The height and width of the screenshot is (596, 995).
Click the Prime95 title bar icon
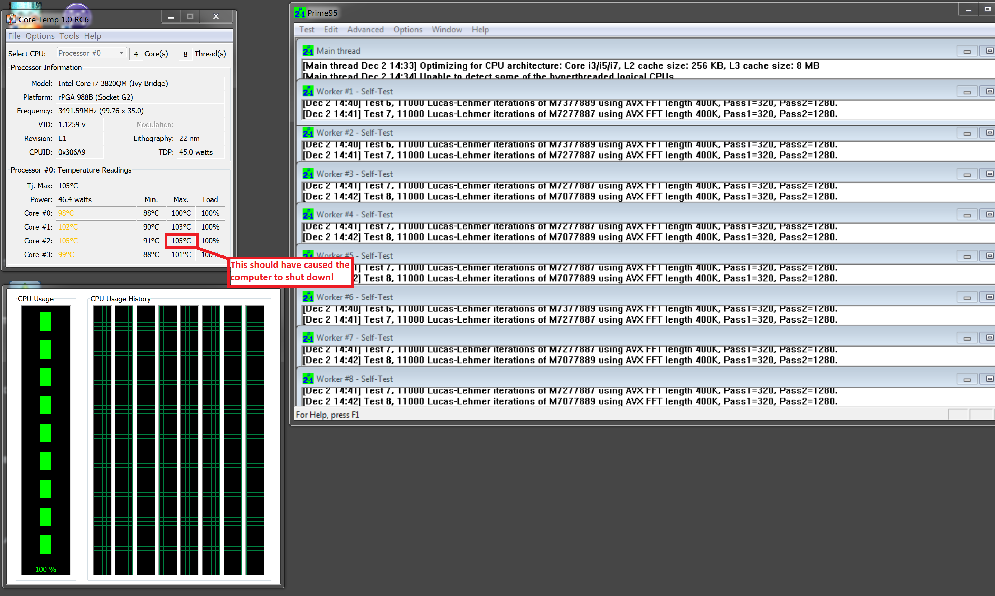click(x=300, y=13)
